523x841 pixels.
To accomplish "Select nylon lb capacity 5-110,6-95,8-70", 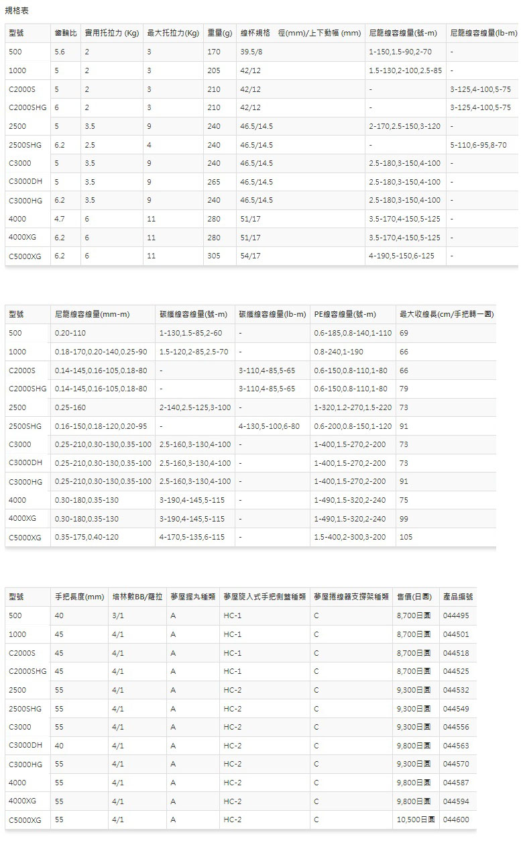I will [x=479, y=144].
